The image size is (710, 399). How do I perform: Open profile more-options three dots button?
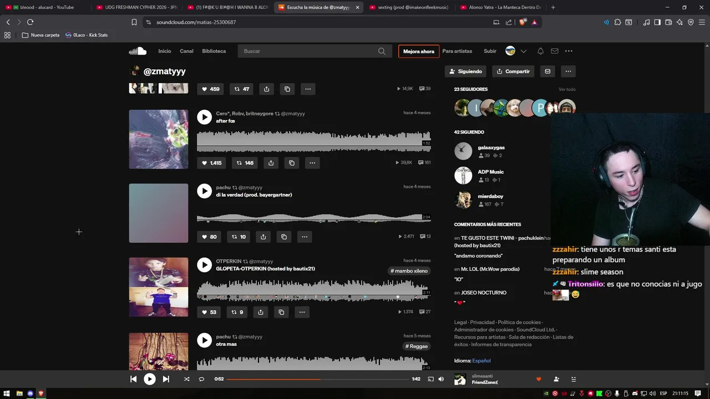[x=568, y=71]
